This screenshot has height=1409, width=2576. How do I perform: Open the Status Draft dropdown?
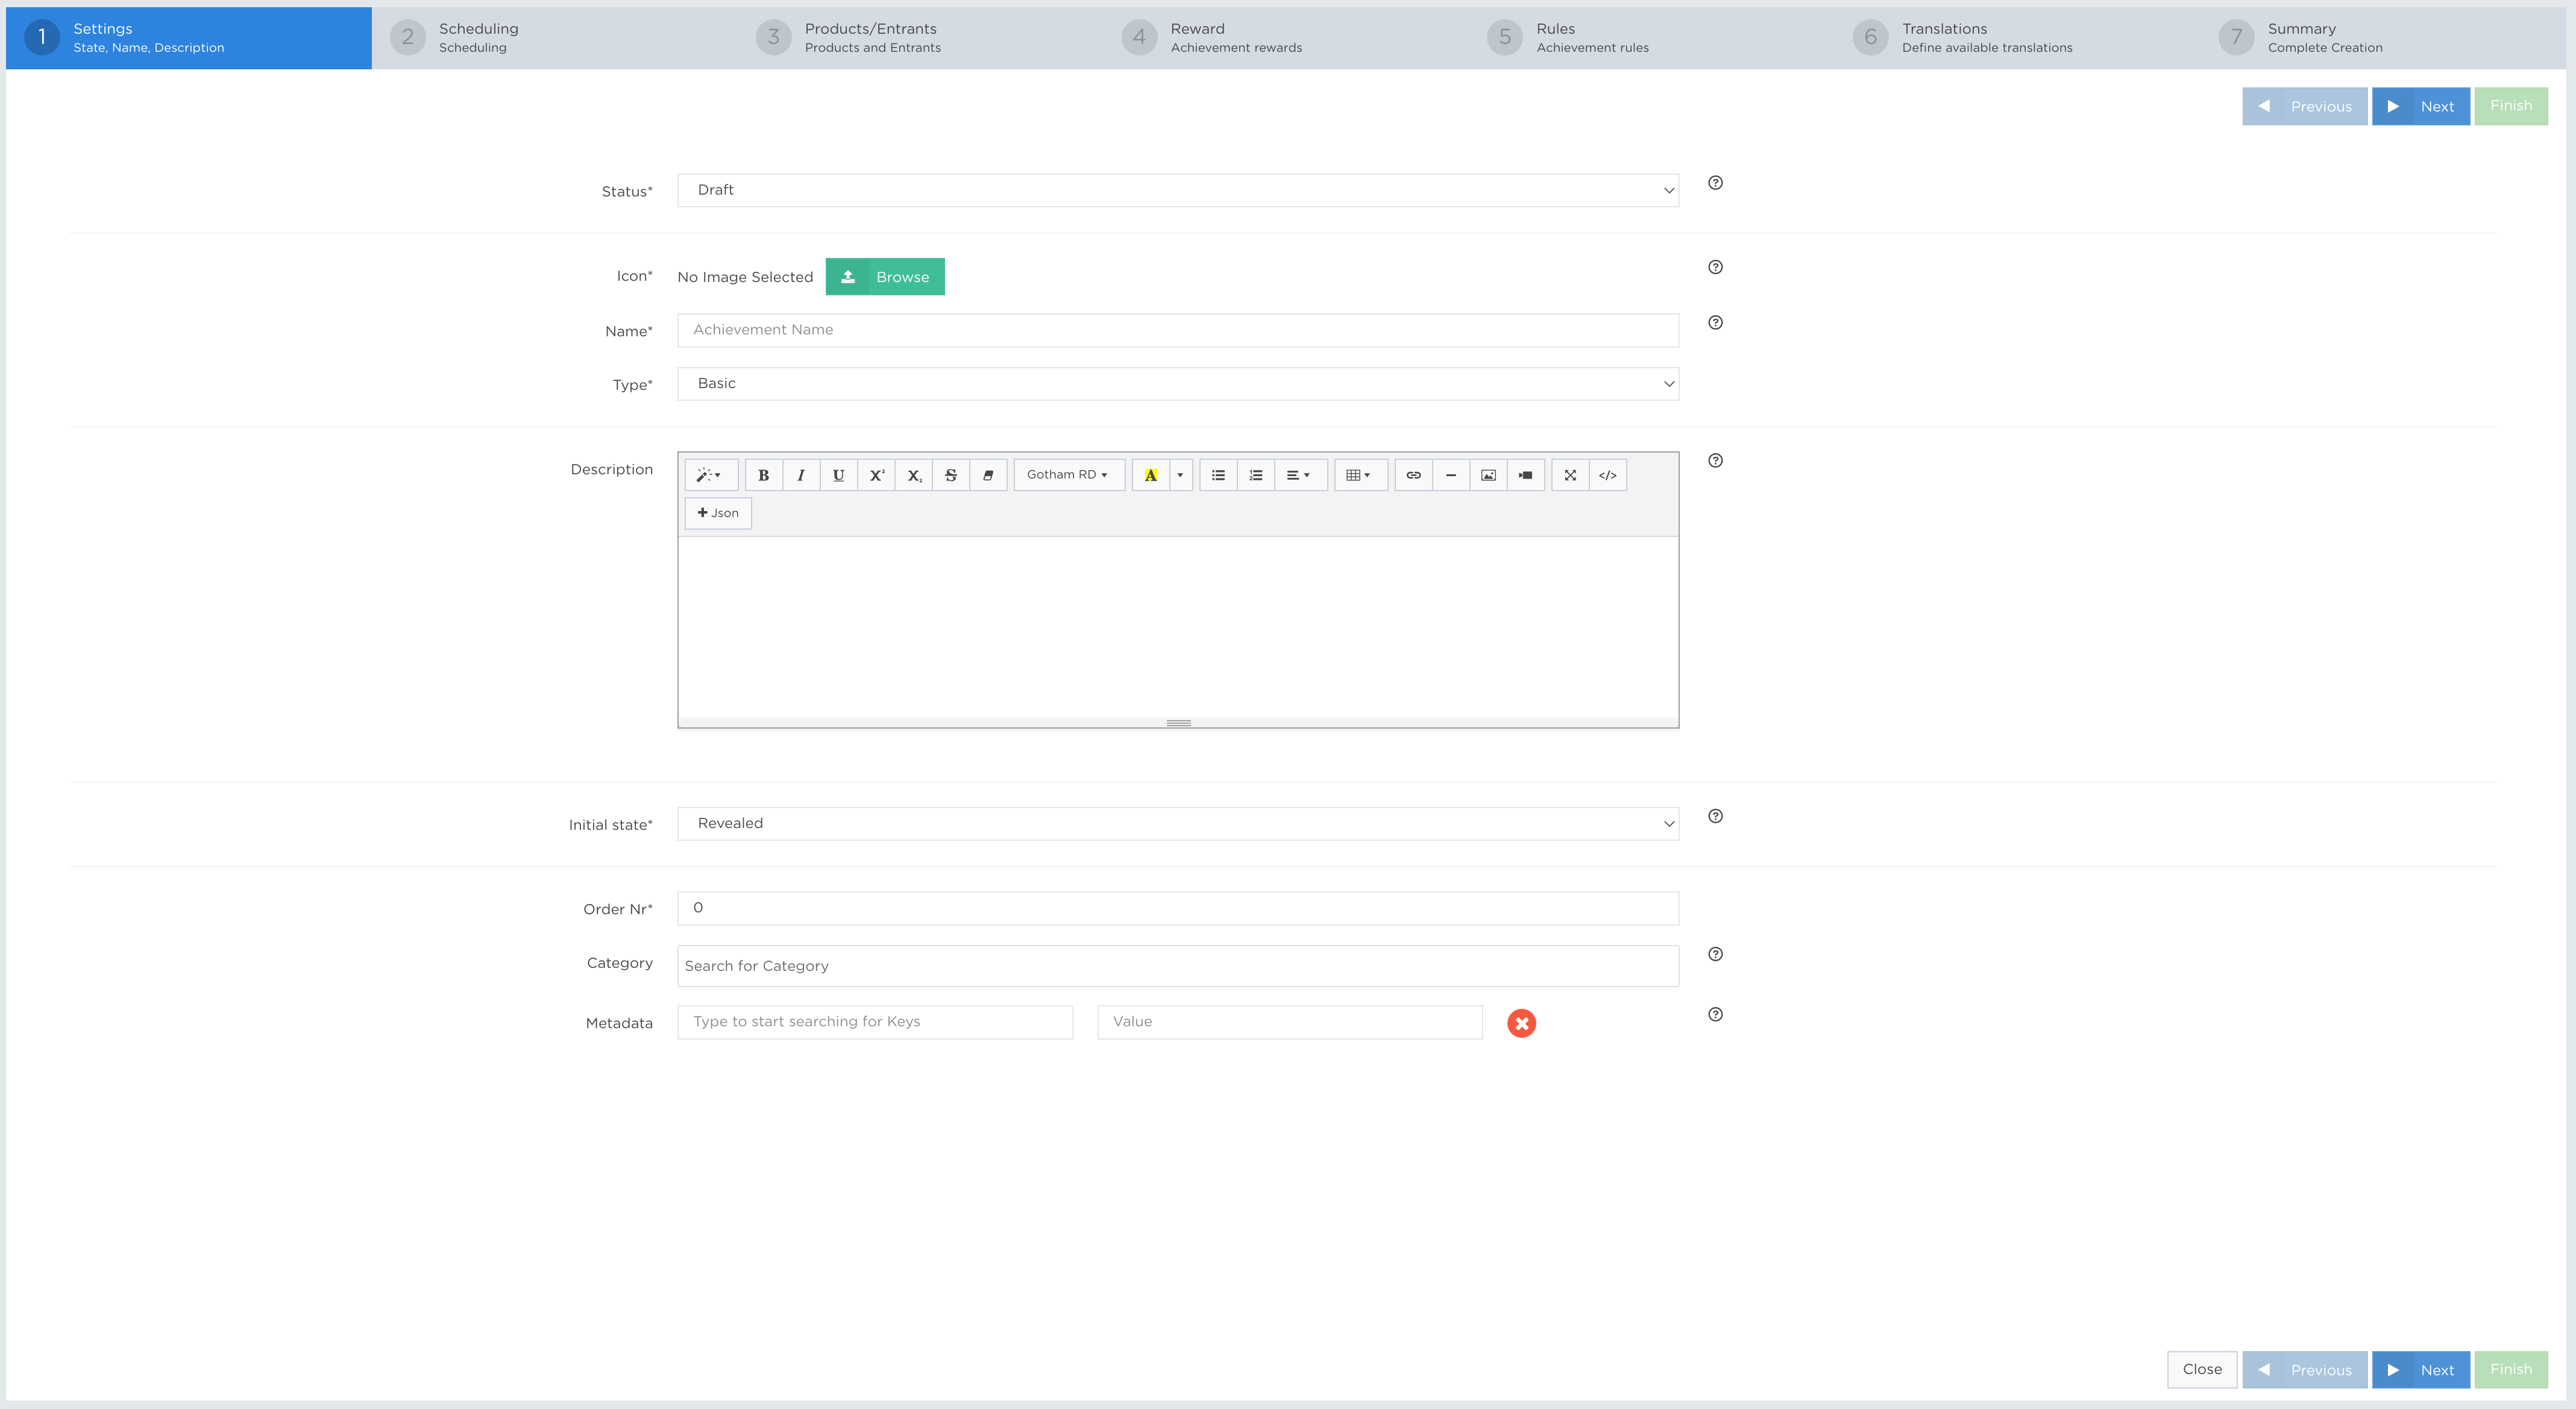pos(1178,190)
